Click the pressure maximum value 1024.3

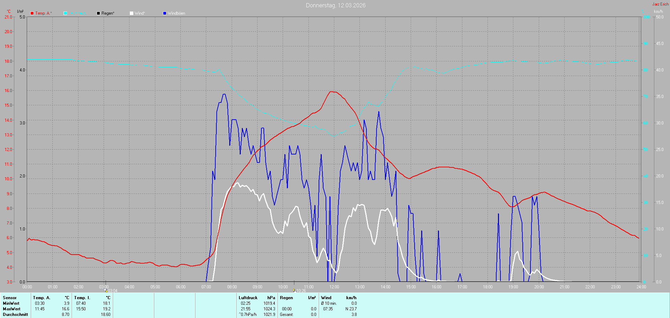point(269,309)
